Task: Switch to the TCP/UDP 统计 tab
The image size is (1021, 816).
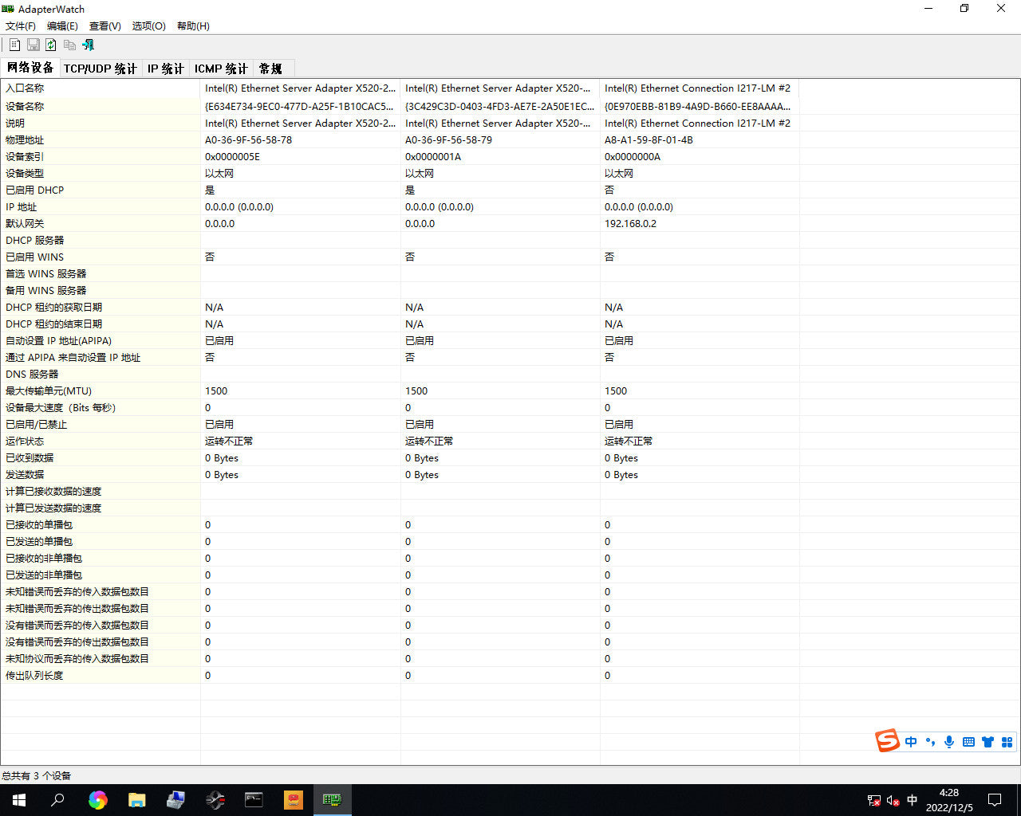Action: point(101,69)
